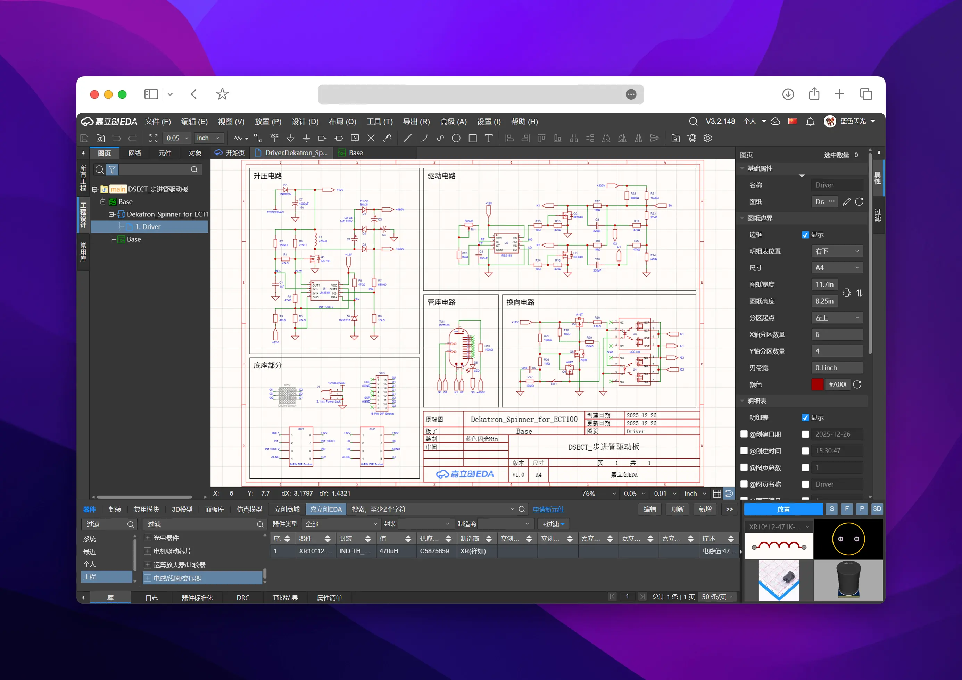This screenshot has width=962, height=680.
Task: Select the straight line drawing tool
Action: click(407, 138)
